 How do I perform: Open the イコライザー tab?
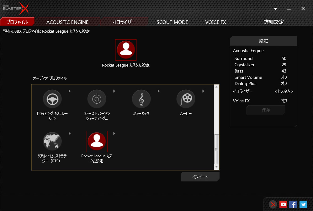pyautogui.click(x=124, y=22)
